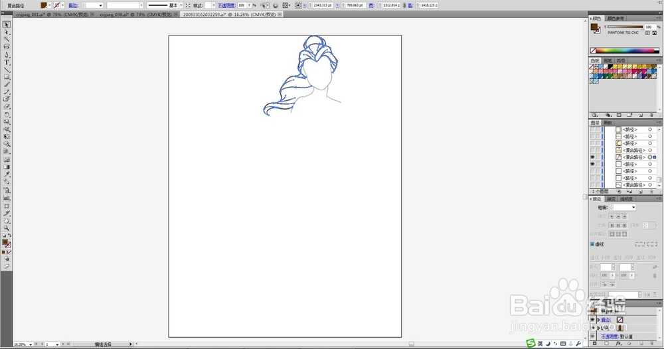Click the 描边 link in the control bar
Image resolution: width=664 pixels, height=349 pixels.
73,5
